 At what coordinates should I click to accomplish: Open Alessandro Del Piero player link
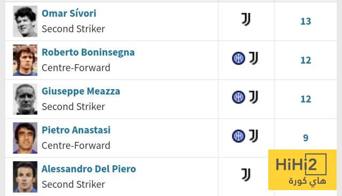pyautogui.click(x=89, y=169)
